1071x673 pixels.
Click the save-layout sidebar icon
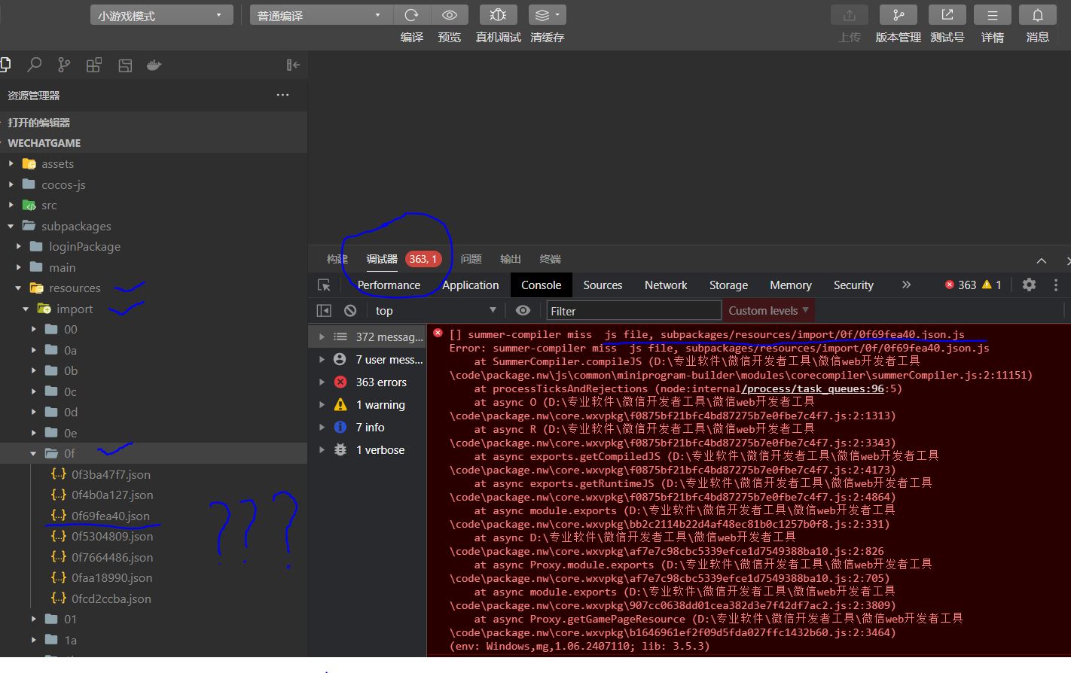(x=125, y=65)
